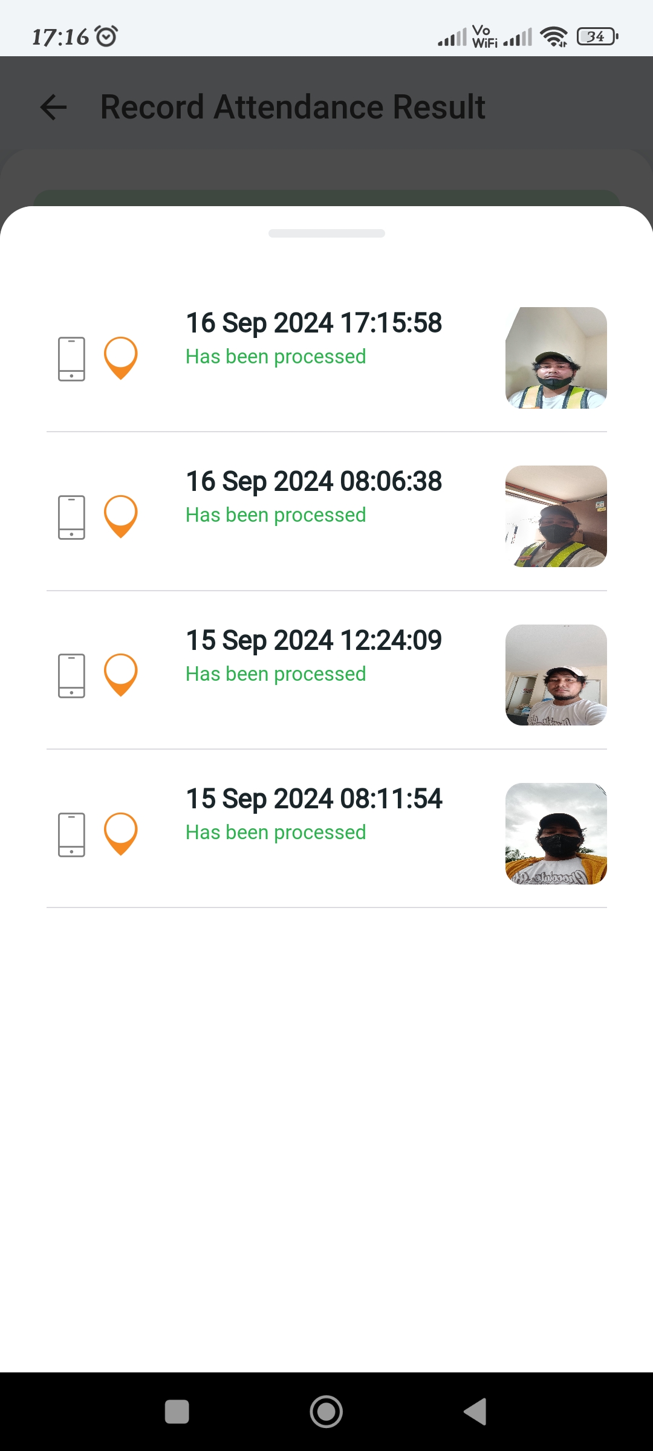
Task: Open selfie photo from 15 Sep 12:24:09
Action: (556, 675)
